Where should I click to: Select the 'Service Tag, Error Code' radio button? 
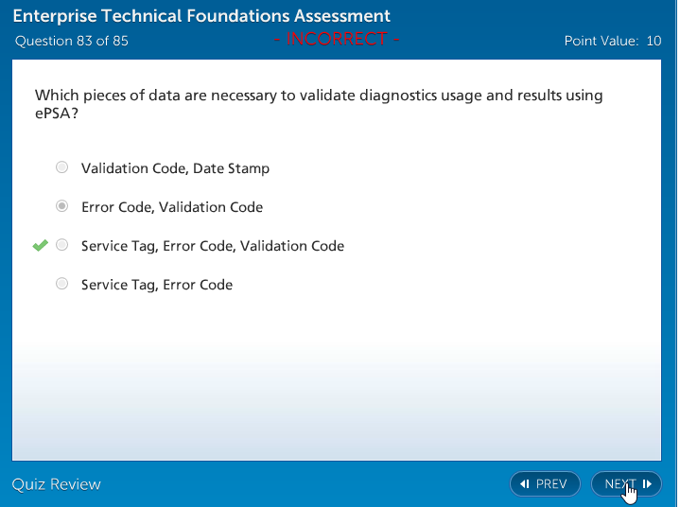click(62, 284)
